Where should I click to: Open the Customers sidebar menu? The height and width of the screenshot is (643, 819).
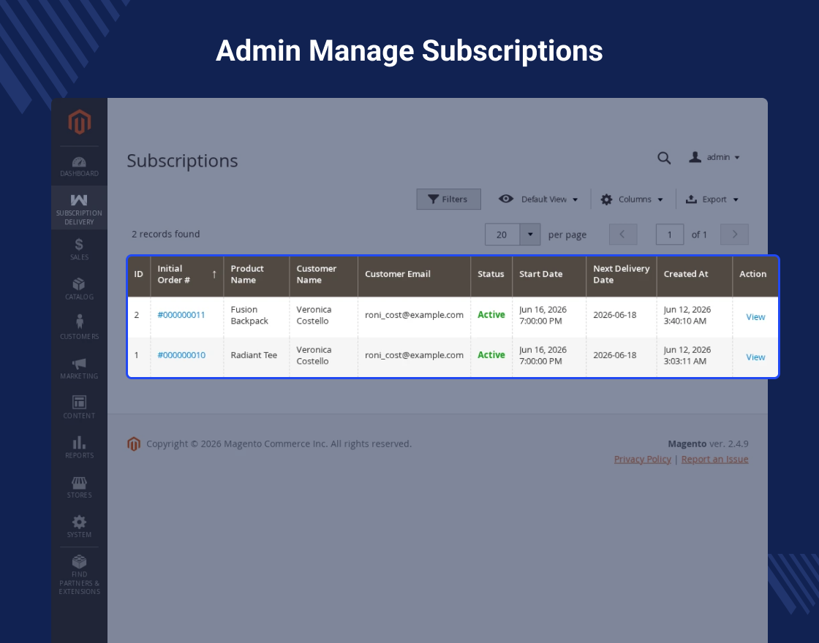pyautogui.click(x=80, y=328)
